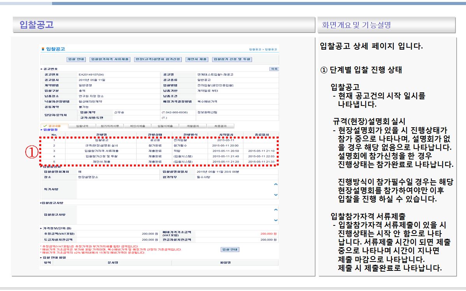Click the 입찰참가자격 서류제출 button
Viewport: 466px width, 291px height.
[110, 59]
